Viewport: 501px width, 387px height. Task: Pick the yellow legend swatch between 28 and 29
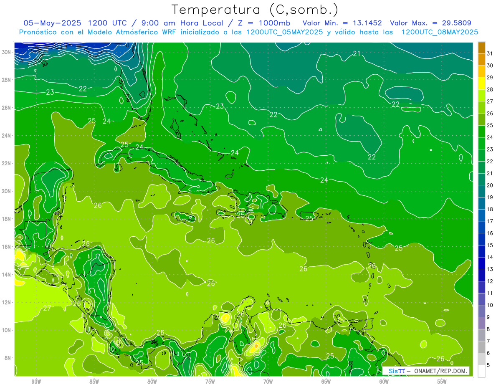(x=481, y=83)
